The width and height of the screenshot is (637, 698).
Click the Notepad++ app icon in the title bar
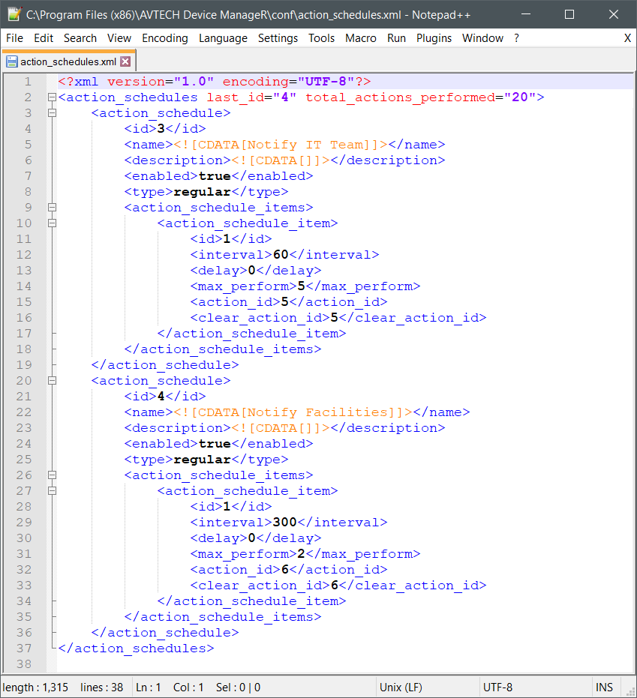13,14
